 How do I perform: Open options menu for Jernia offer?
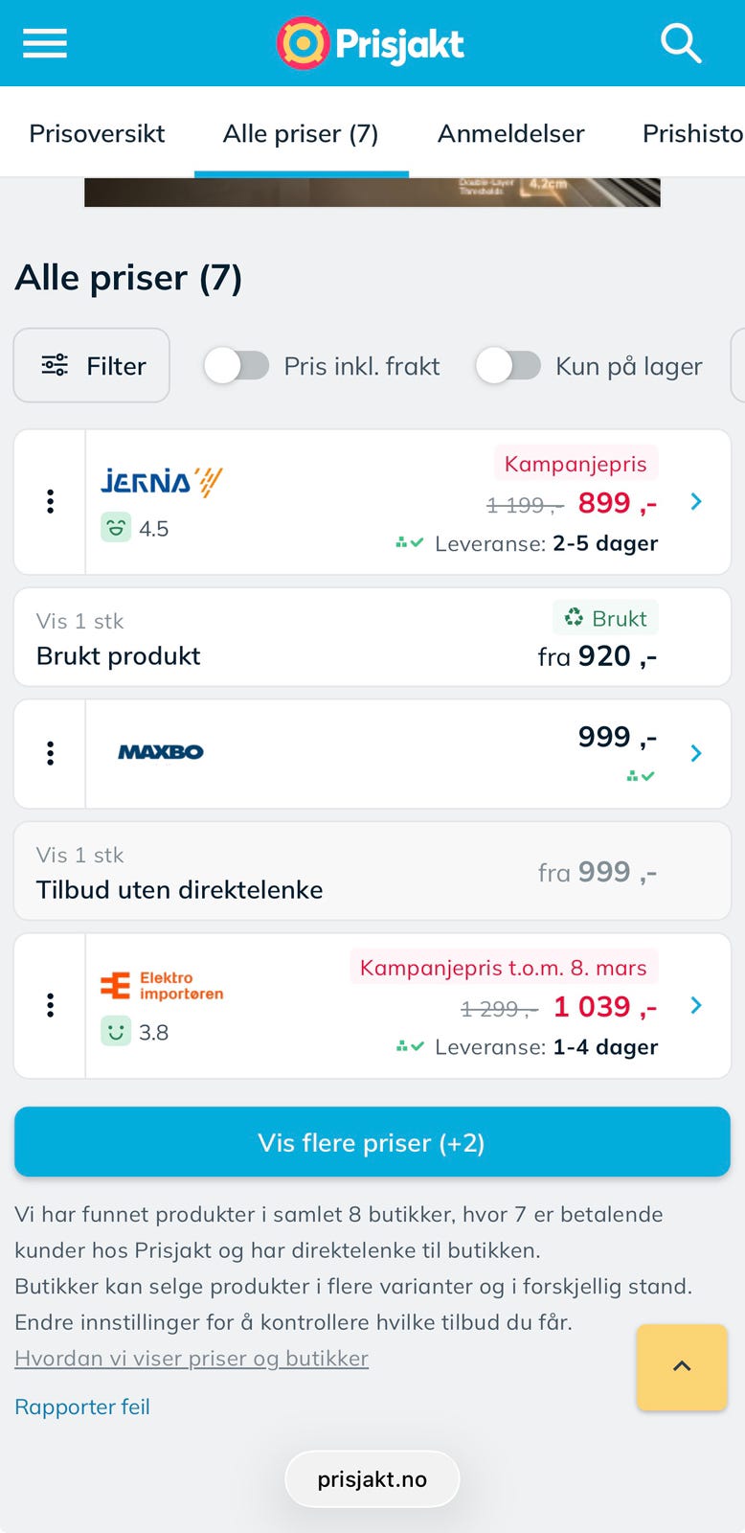50,501
